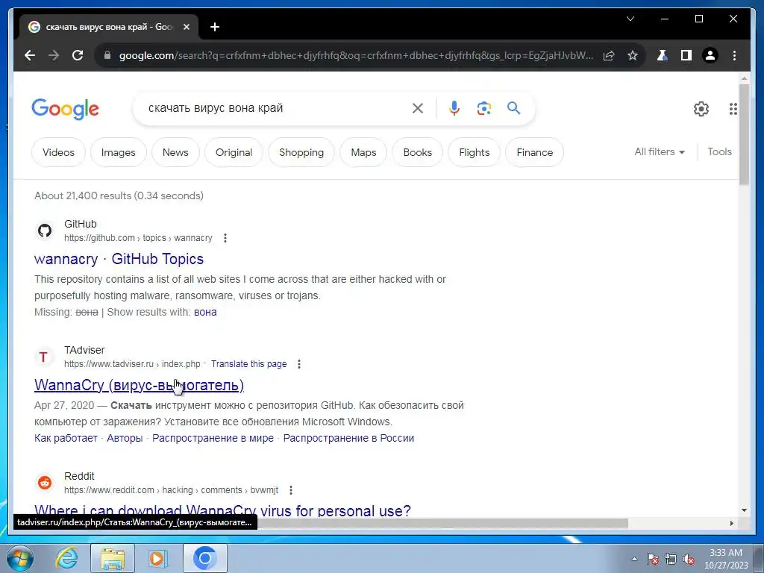Click the GitHub favicon of first result
The height and width of the screenshot is (573, 764).
pos(45,231)
